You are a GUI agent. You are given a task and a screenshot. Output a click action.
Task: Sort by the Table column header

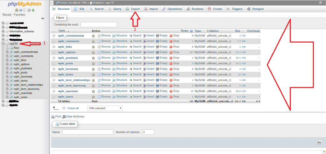(62, 31)
